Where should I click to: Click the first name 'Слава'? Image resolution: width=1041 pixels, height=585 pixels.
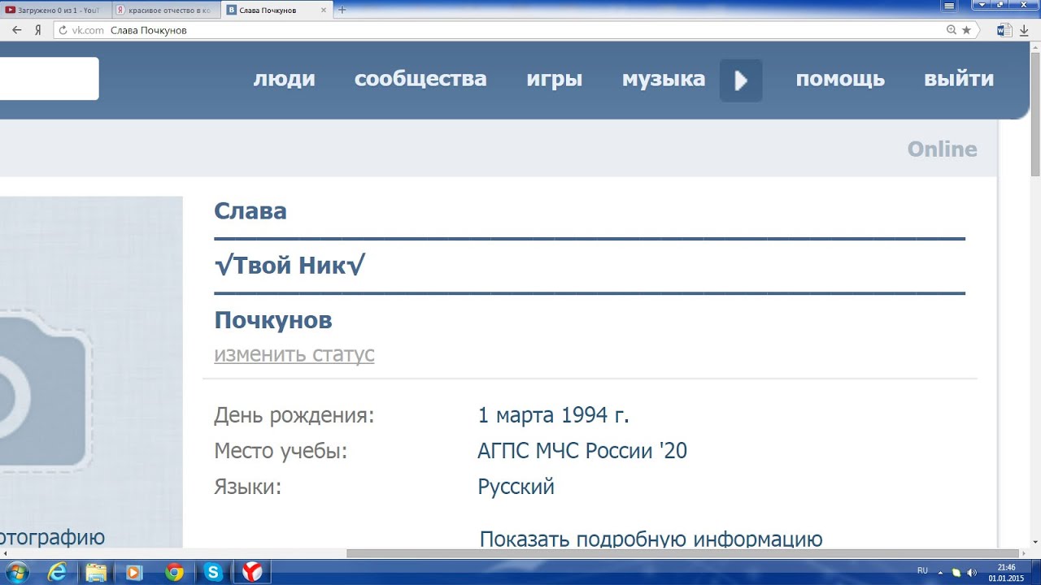point(250,211)
